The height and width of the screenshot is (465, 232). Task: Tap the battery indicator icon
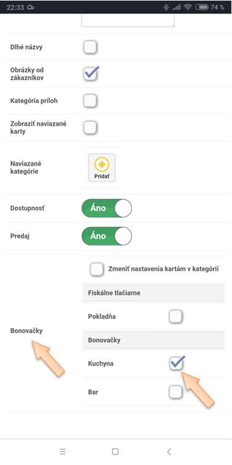coord(202,7)
